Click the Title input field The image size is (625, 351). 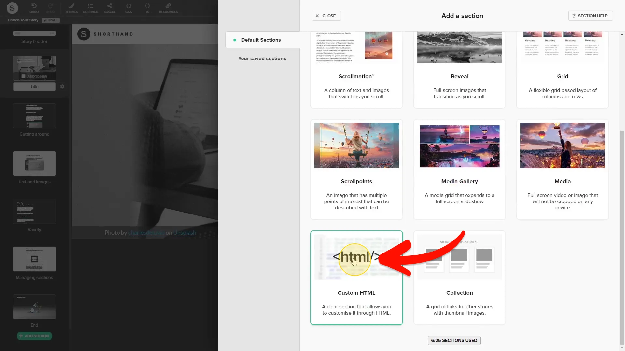pyautogui.click(x=35, y=86)
